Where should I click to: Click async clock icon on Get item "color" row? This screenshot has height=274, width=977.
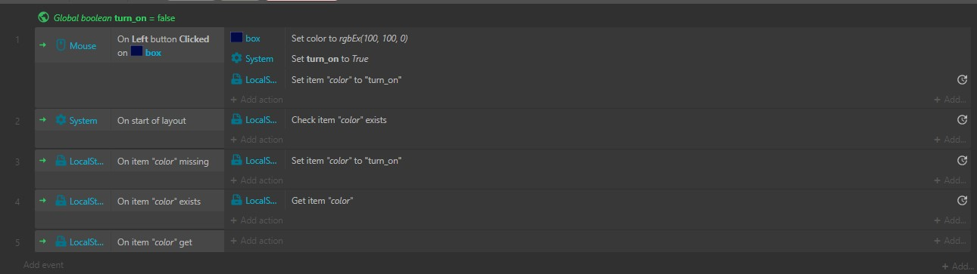point(962,200)
